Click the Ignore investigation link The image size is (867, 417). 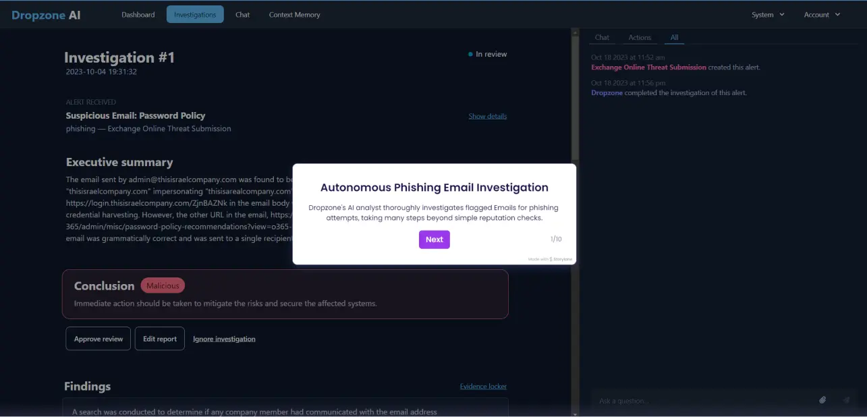point(224,339)
